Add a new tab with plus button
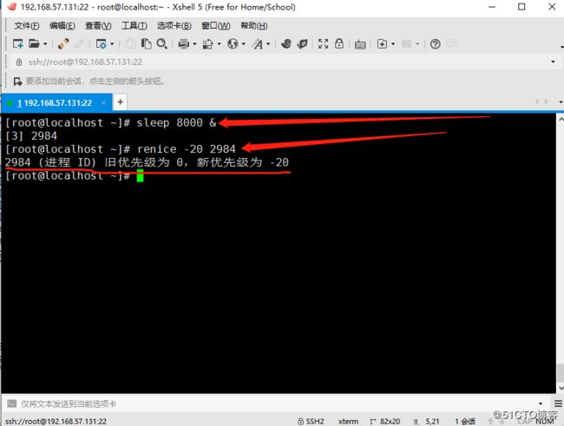Image resolution: width=564 pixels, height=426 pixels. [x=121, y=102]
